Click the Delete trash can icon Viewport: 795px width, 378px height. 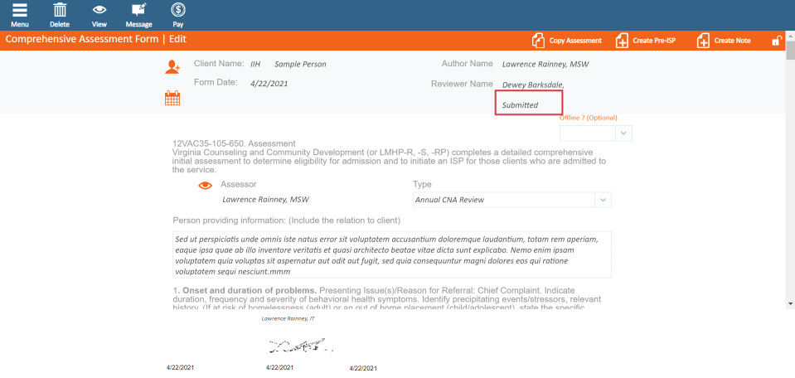pyautogui.click(x=60, y=11)
